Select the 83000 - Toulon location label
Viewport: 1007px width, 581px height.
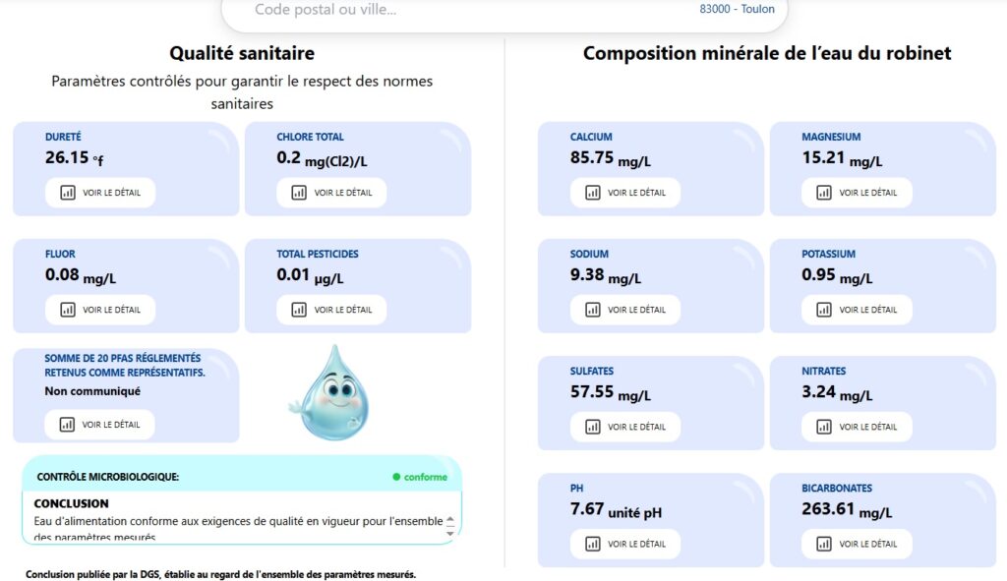737,10
